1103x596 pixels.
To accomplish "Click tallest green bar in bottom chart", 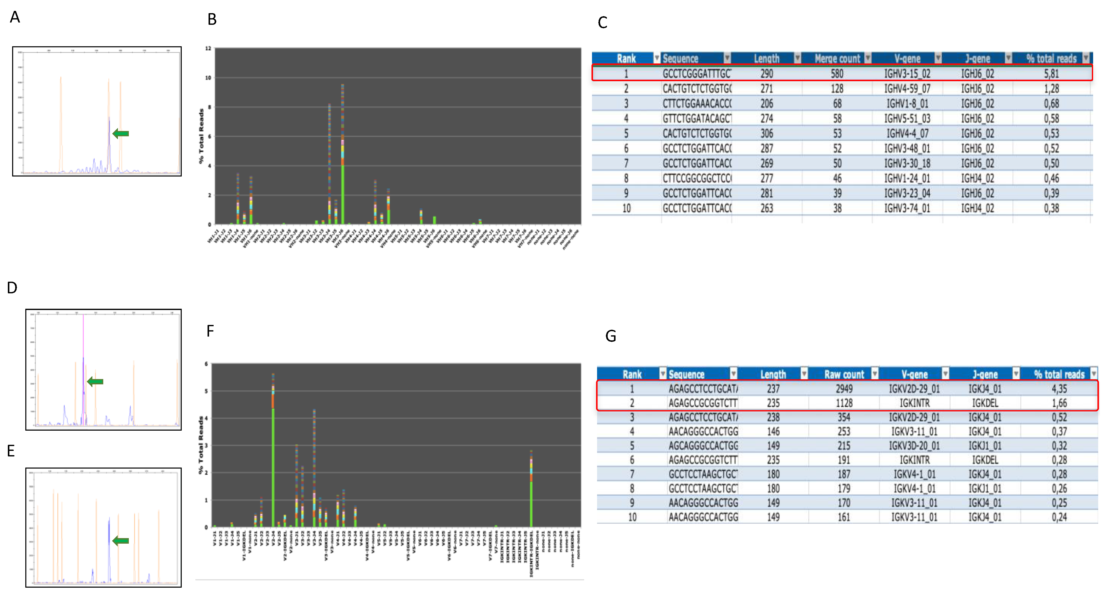I will (x=273, y=466).
